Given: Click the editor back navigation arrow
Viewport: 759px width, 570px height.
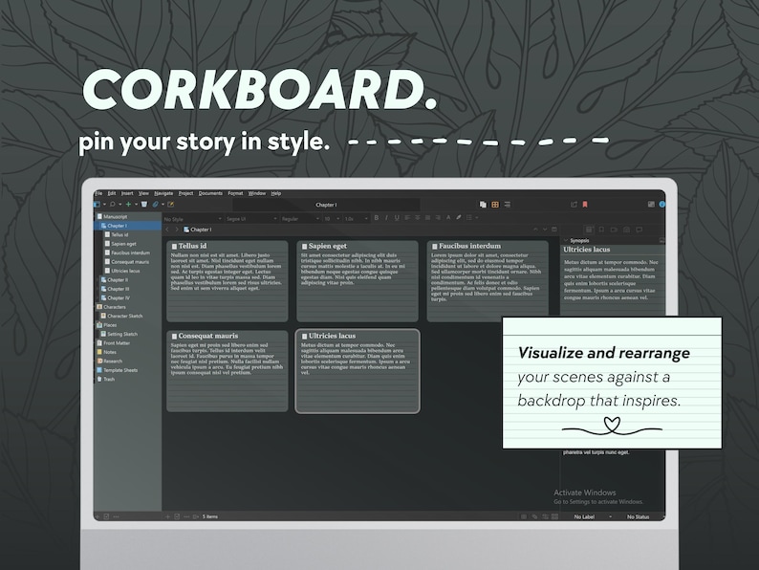Looking at the screenshot, I should point(167,230).
